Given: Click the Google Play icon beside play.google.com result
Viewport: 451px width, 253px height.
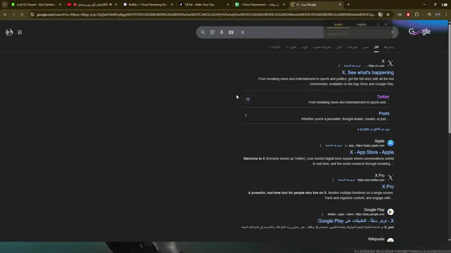Looking at the screenshot, I should [390, 212].
